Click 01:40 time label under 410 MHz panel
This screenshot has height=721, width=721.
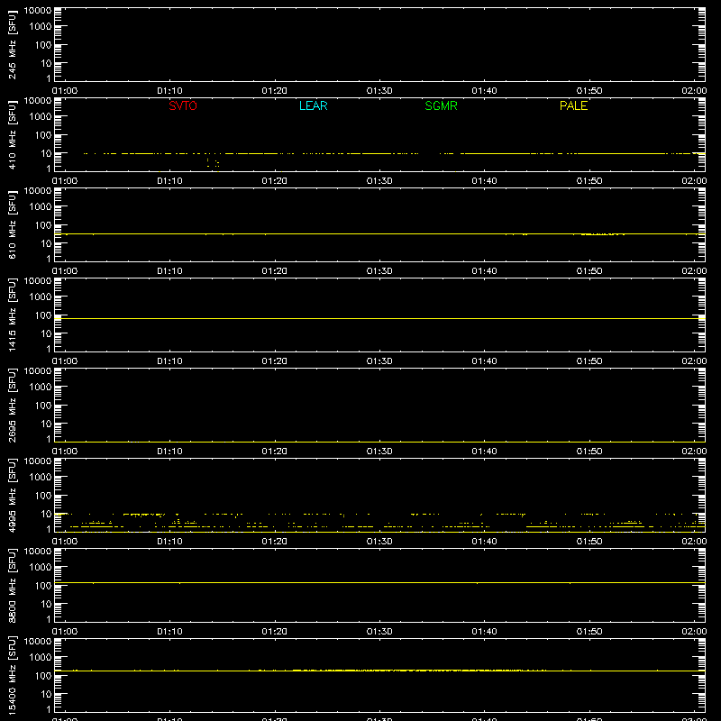tap(484, 181)
